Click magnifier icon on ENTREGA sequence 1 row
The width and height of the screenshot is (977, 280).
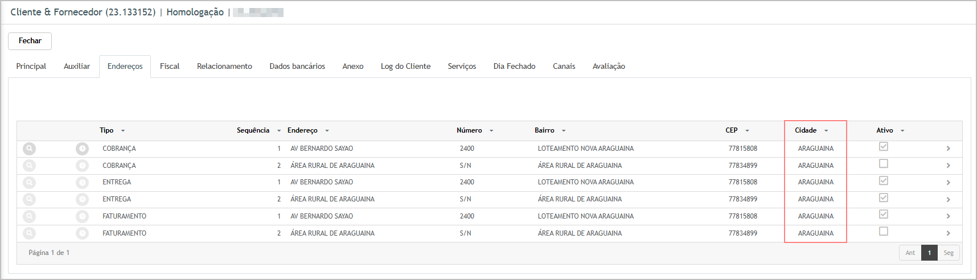coord(29,183)
